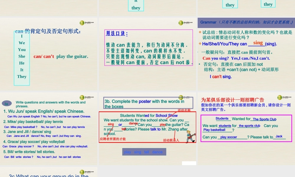The width and height of the screenshot is (295, 177).
Task: Expand the 'play sing tell dance' word bank
Action: tap(144, 151)
